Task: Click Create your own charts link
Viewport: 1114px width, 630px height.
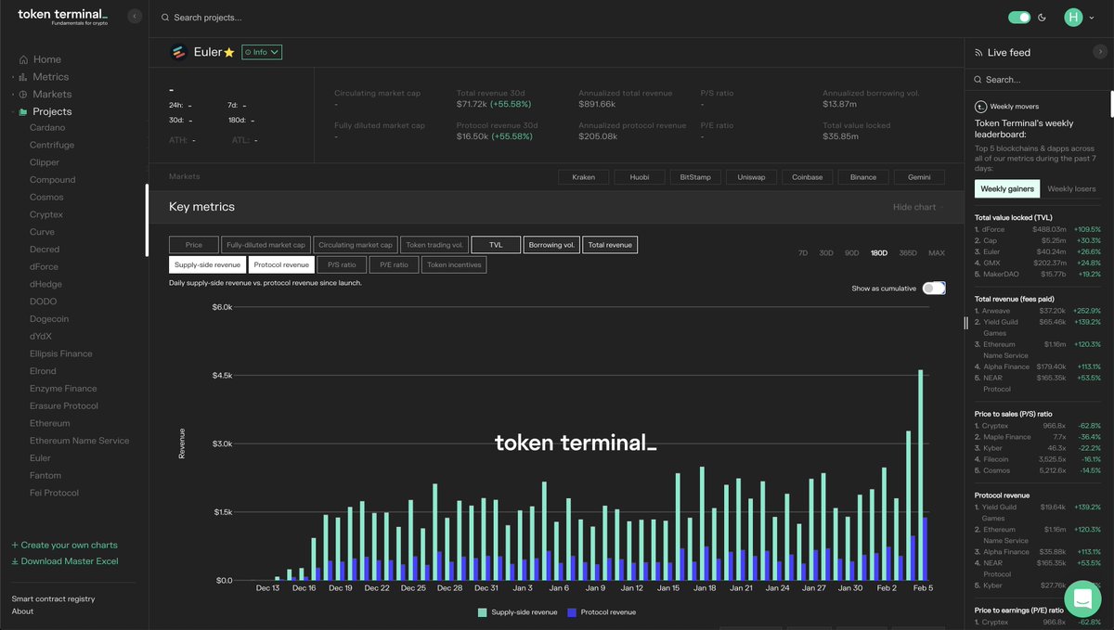Action: click(x=64, y=546)
